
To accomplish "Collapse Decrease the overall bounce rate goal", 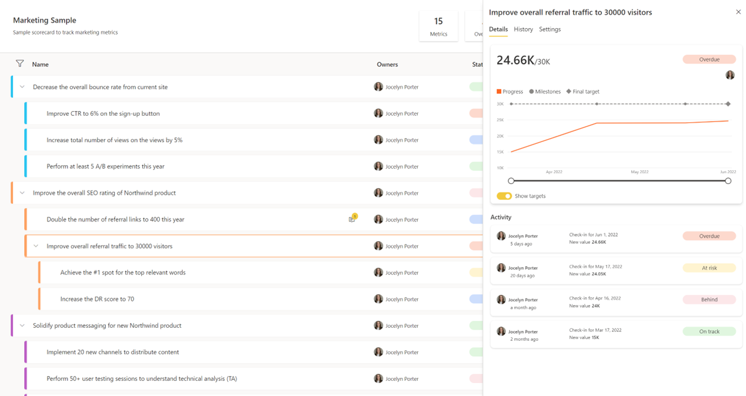I will tap(22, 87).
